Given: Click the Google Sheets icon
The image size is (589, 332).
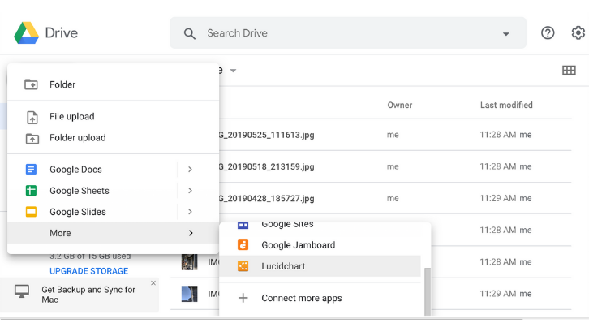Looking at the screenshot, I should pos(31,191).
